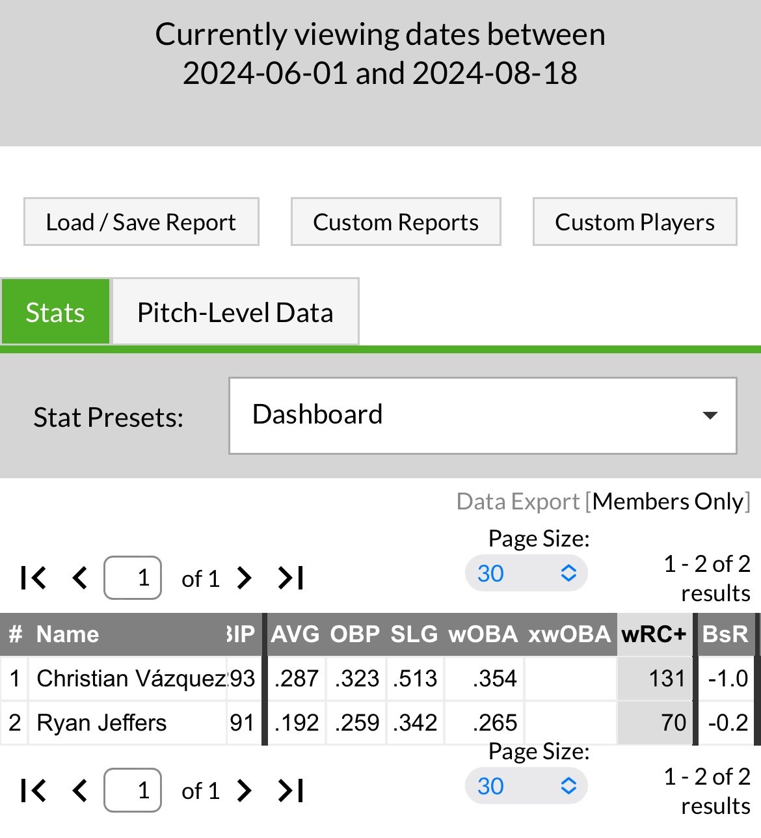Click next page arrow above table

point(244,578)
